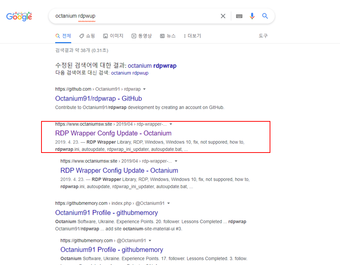Screen dimensions: 340x265
Task: Expand arrow beside githubmemory.com @Octanium91 URL
Action: [150, 241]
